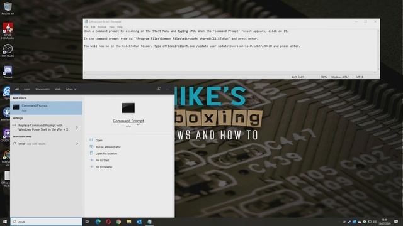Open Outlook from the taskbar
The image size is (403, 226).
pyautogui.click(x=139, y=222)
